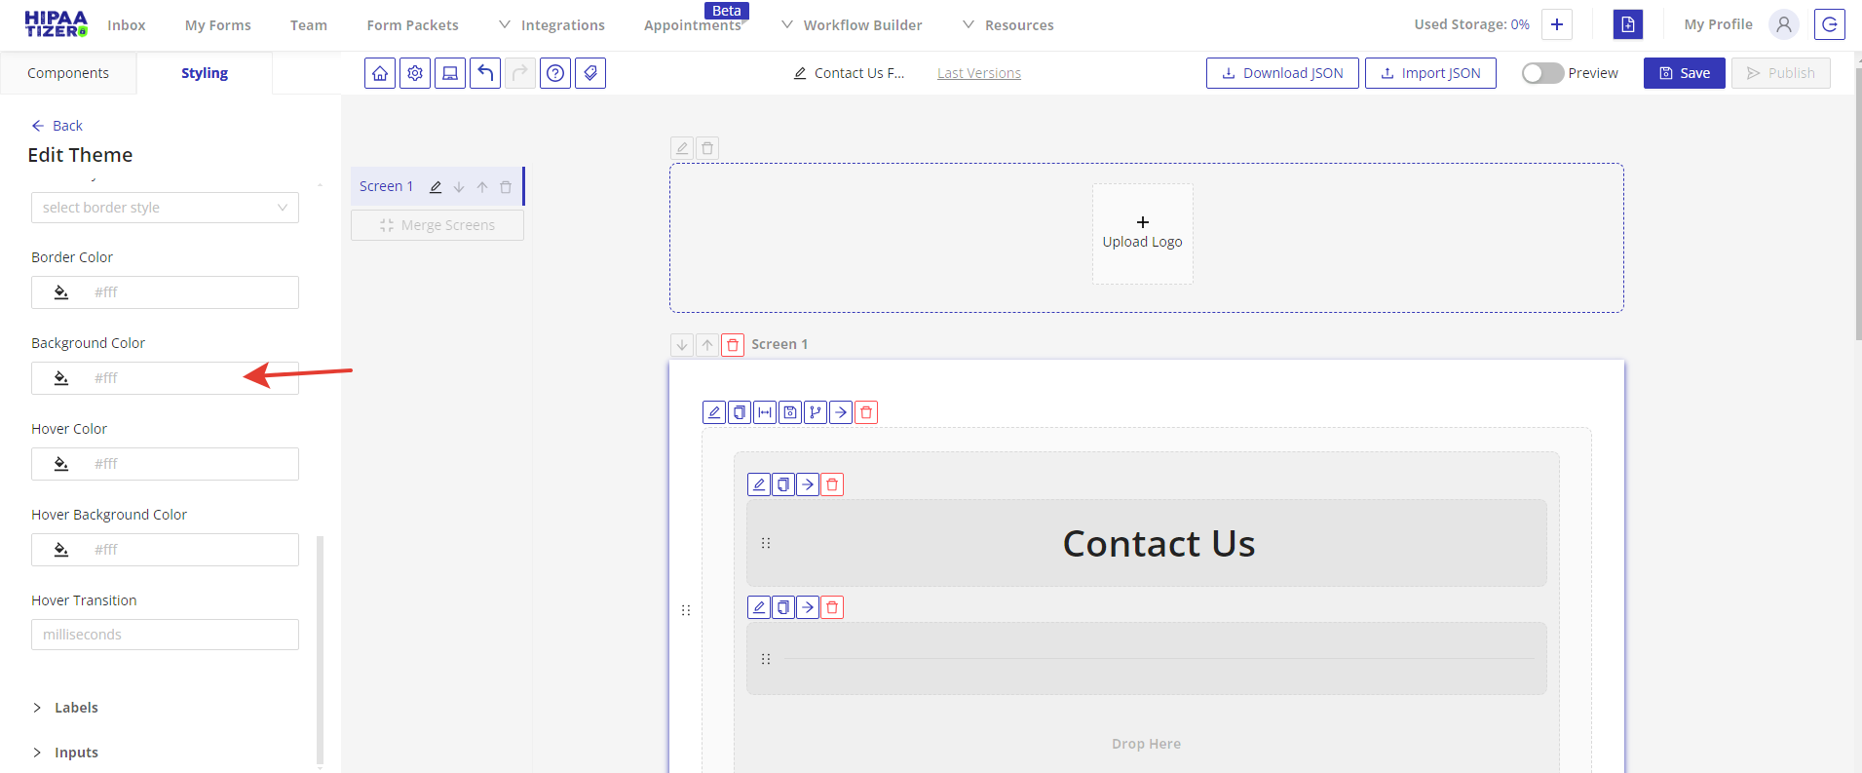This screenshot has height=773, width=1862.
Task: Open the help question mark icon
Action: pos(555,73)
